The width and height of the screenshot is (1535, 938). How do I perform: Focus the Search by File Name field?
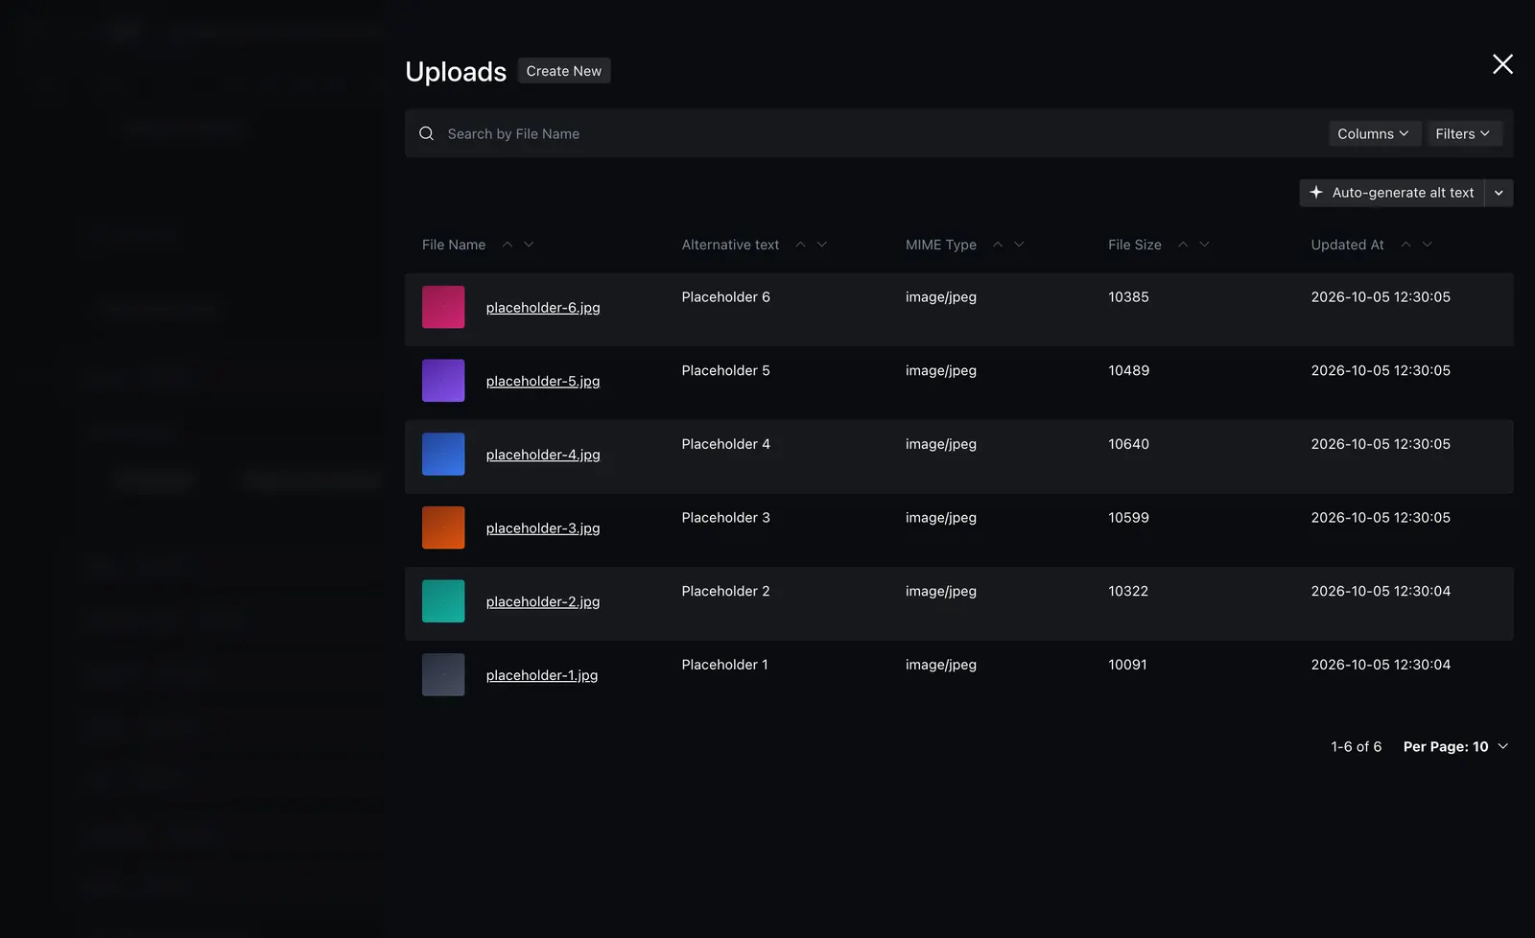pyautogui.click(x=883, y=133)
